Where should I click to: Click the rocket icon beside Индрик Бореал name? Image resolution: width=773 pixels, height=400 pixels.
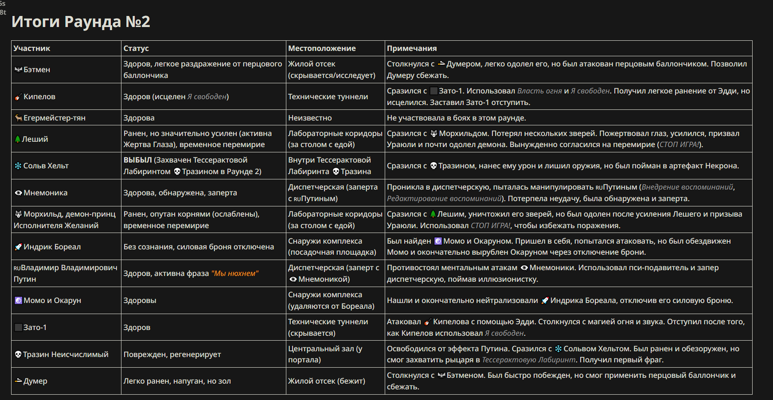click(18, 247)
